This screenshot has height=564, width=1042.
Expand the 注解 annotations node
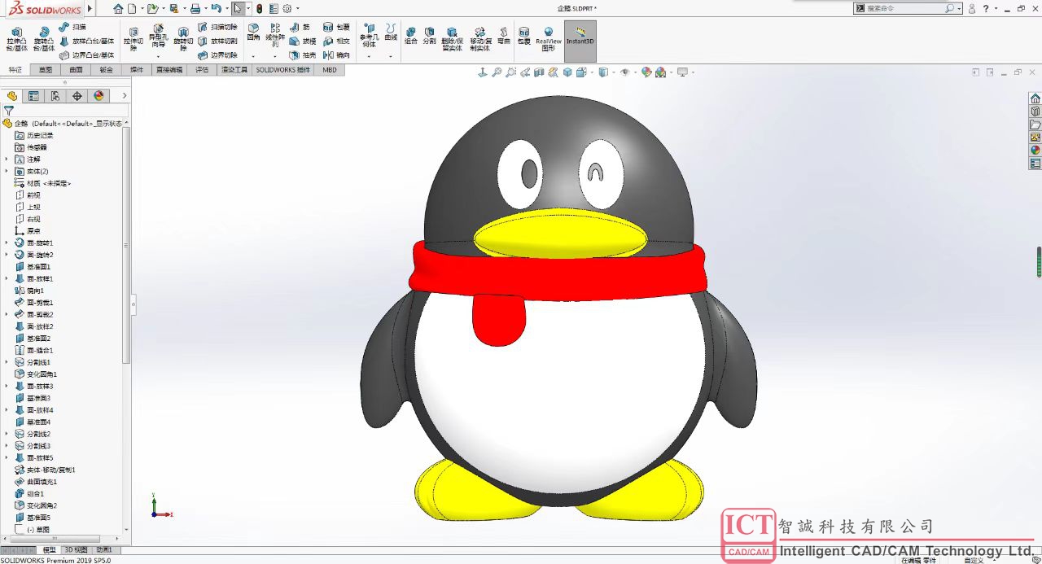tap(7, 160)
